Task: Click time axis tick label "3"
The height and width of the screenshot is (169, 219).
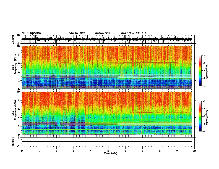Action: coord(74,151)
